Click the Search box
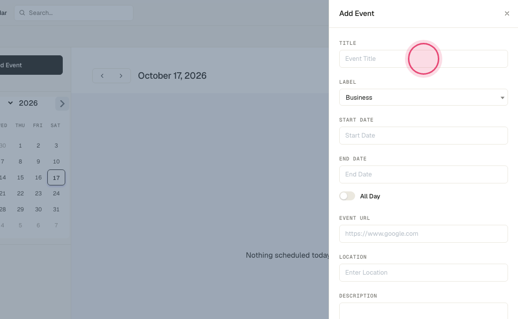 [74, 13]
